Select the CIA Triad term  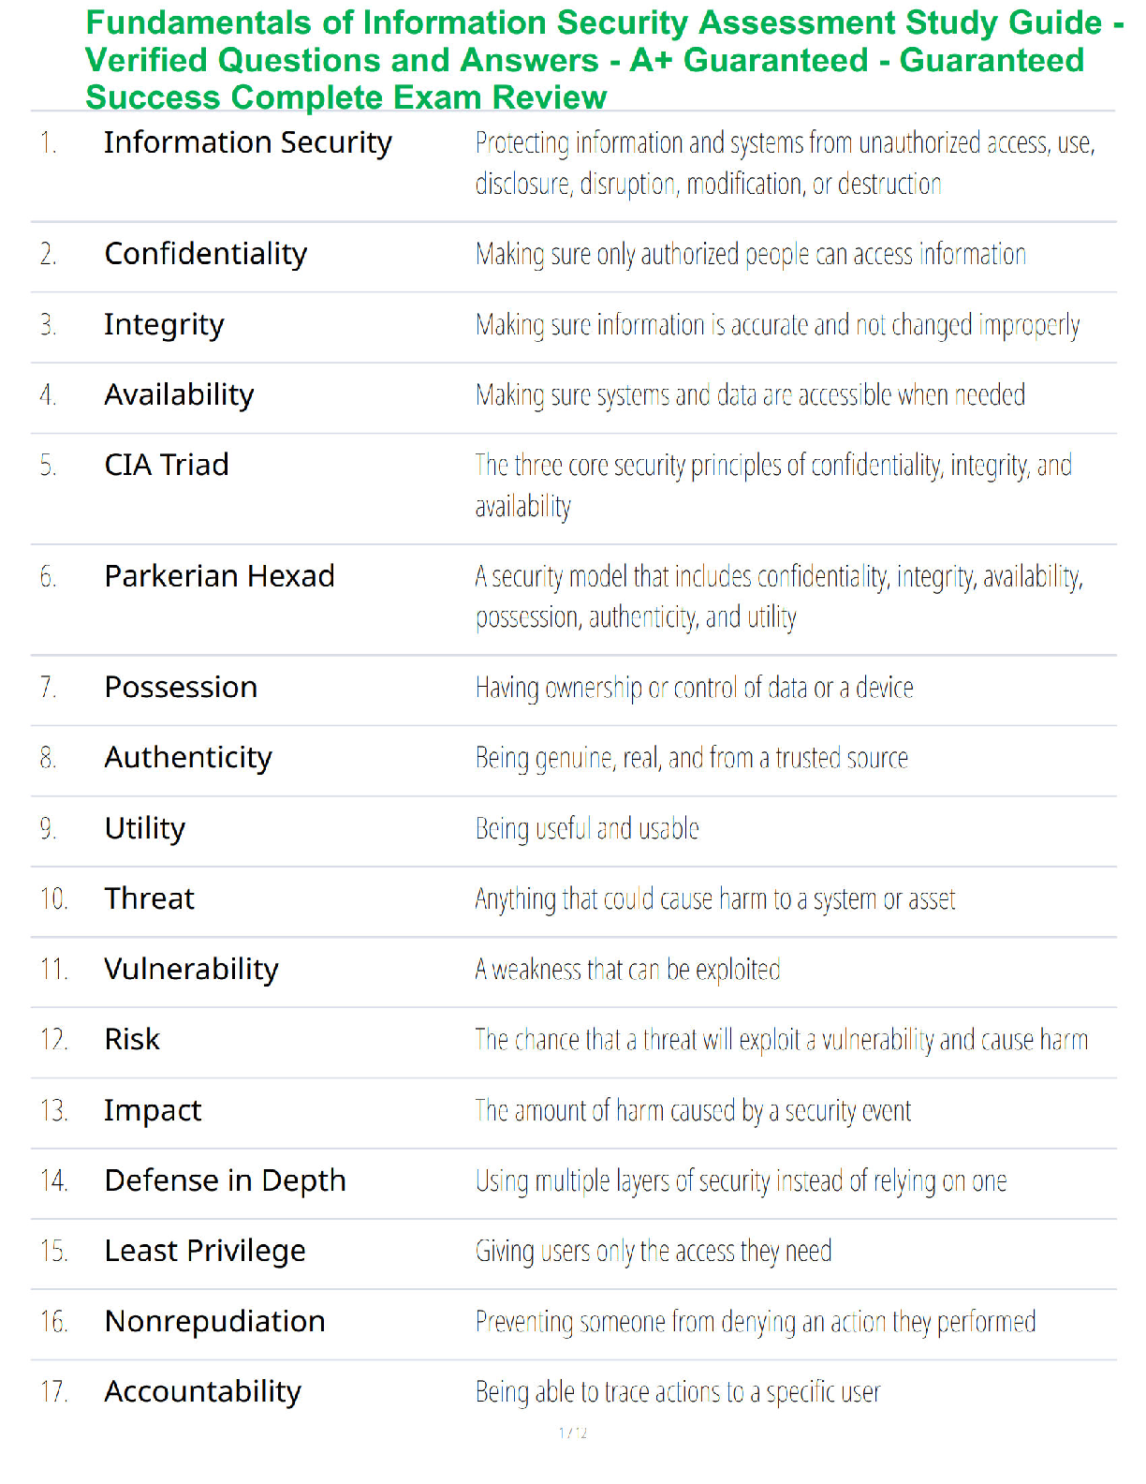click(x=167, y=465)
